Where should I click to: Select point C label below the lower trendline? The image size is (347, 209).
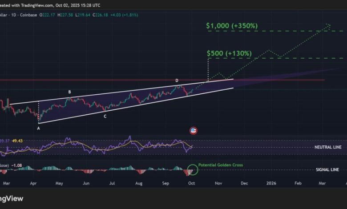(105, 116)
